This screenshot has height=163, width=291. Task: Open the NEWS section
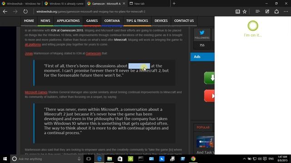coord(45,21)
